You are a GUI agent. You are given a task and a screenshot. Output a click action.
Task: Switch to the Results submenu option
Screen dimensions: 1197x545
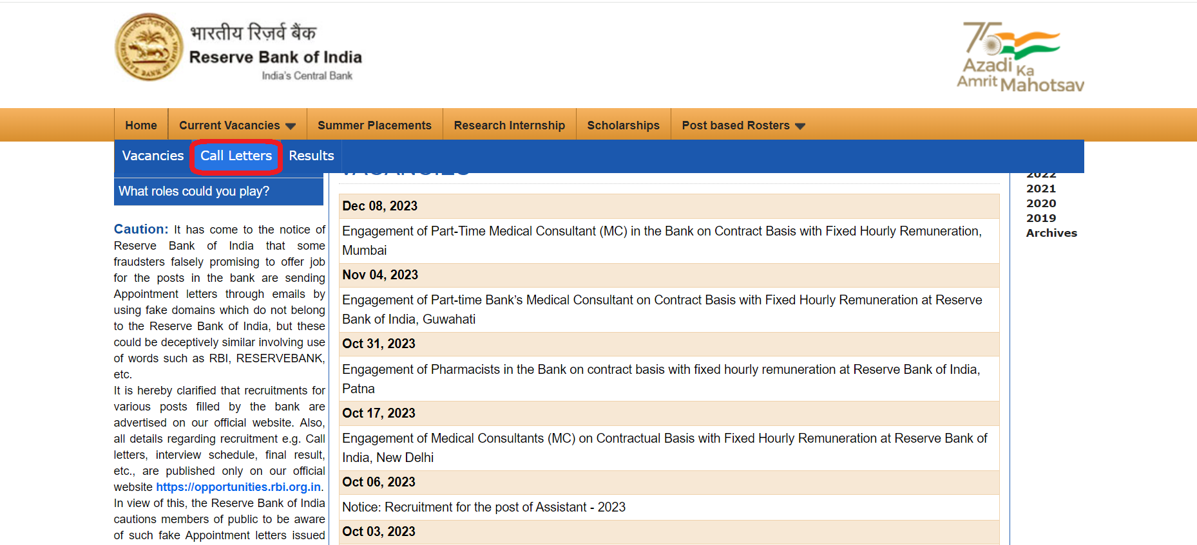pos(311,156)
